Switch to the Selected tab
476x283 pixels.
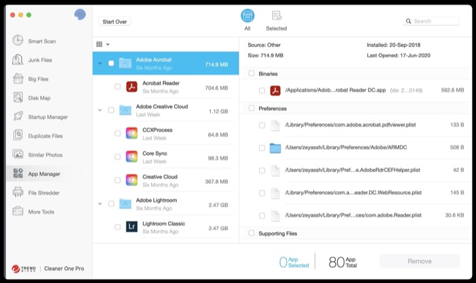tap(276, 20)
